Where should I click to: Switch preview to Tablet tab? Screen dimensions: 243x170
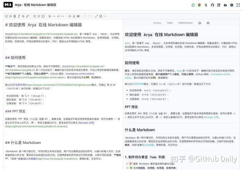click(170, 23)
